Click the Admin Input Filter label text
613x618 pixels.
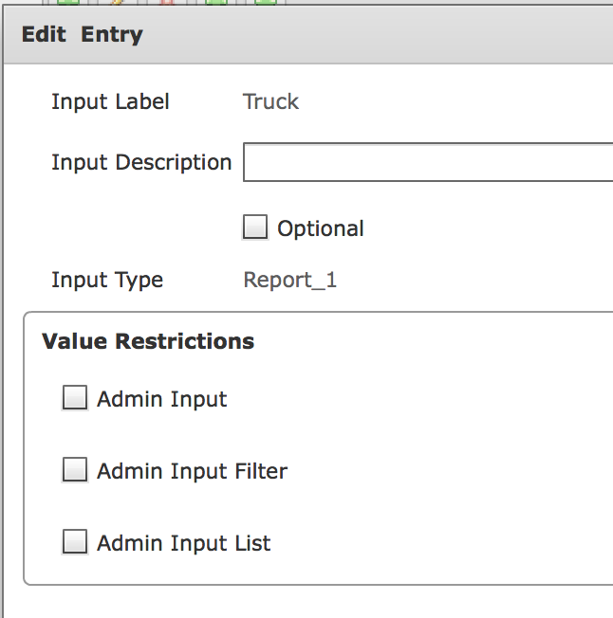(x=192, y=470)
